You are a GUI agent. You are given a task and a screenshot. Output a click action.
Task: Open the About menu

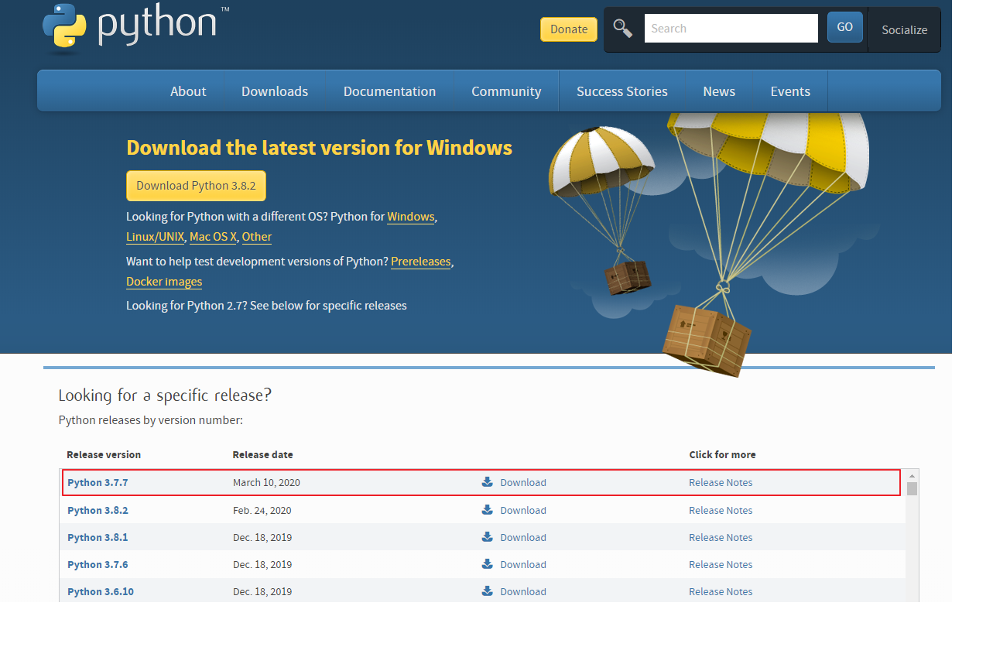point(188,91)
